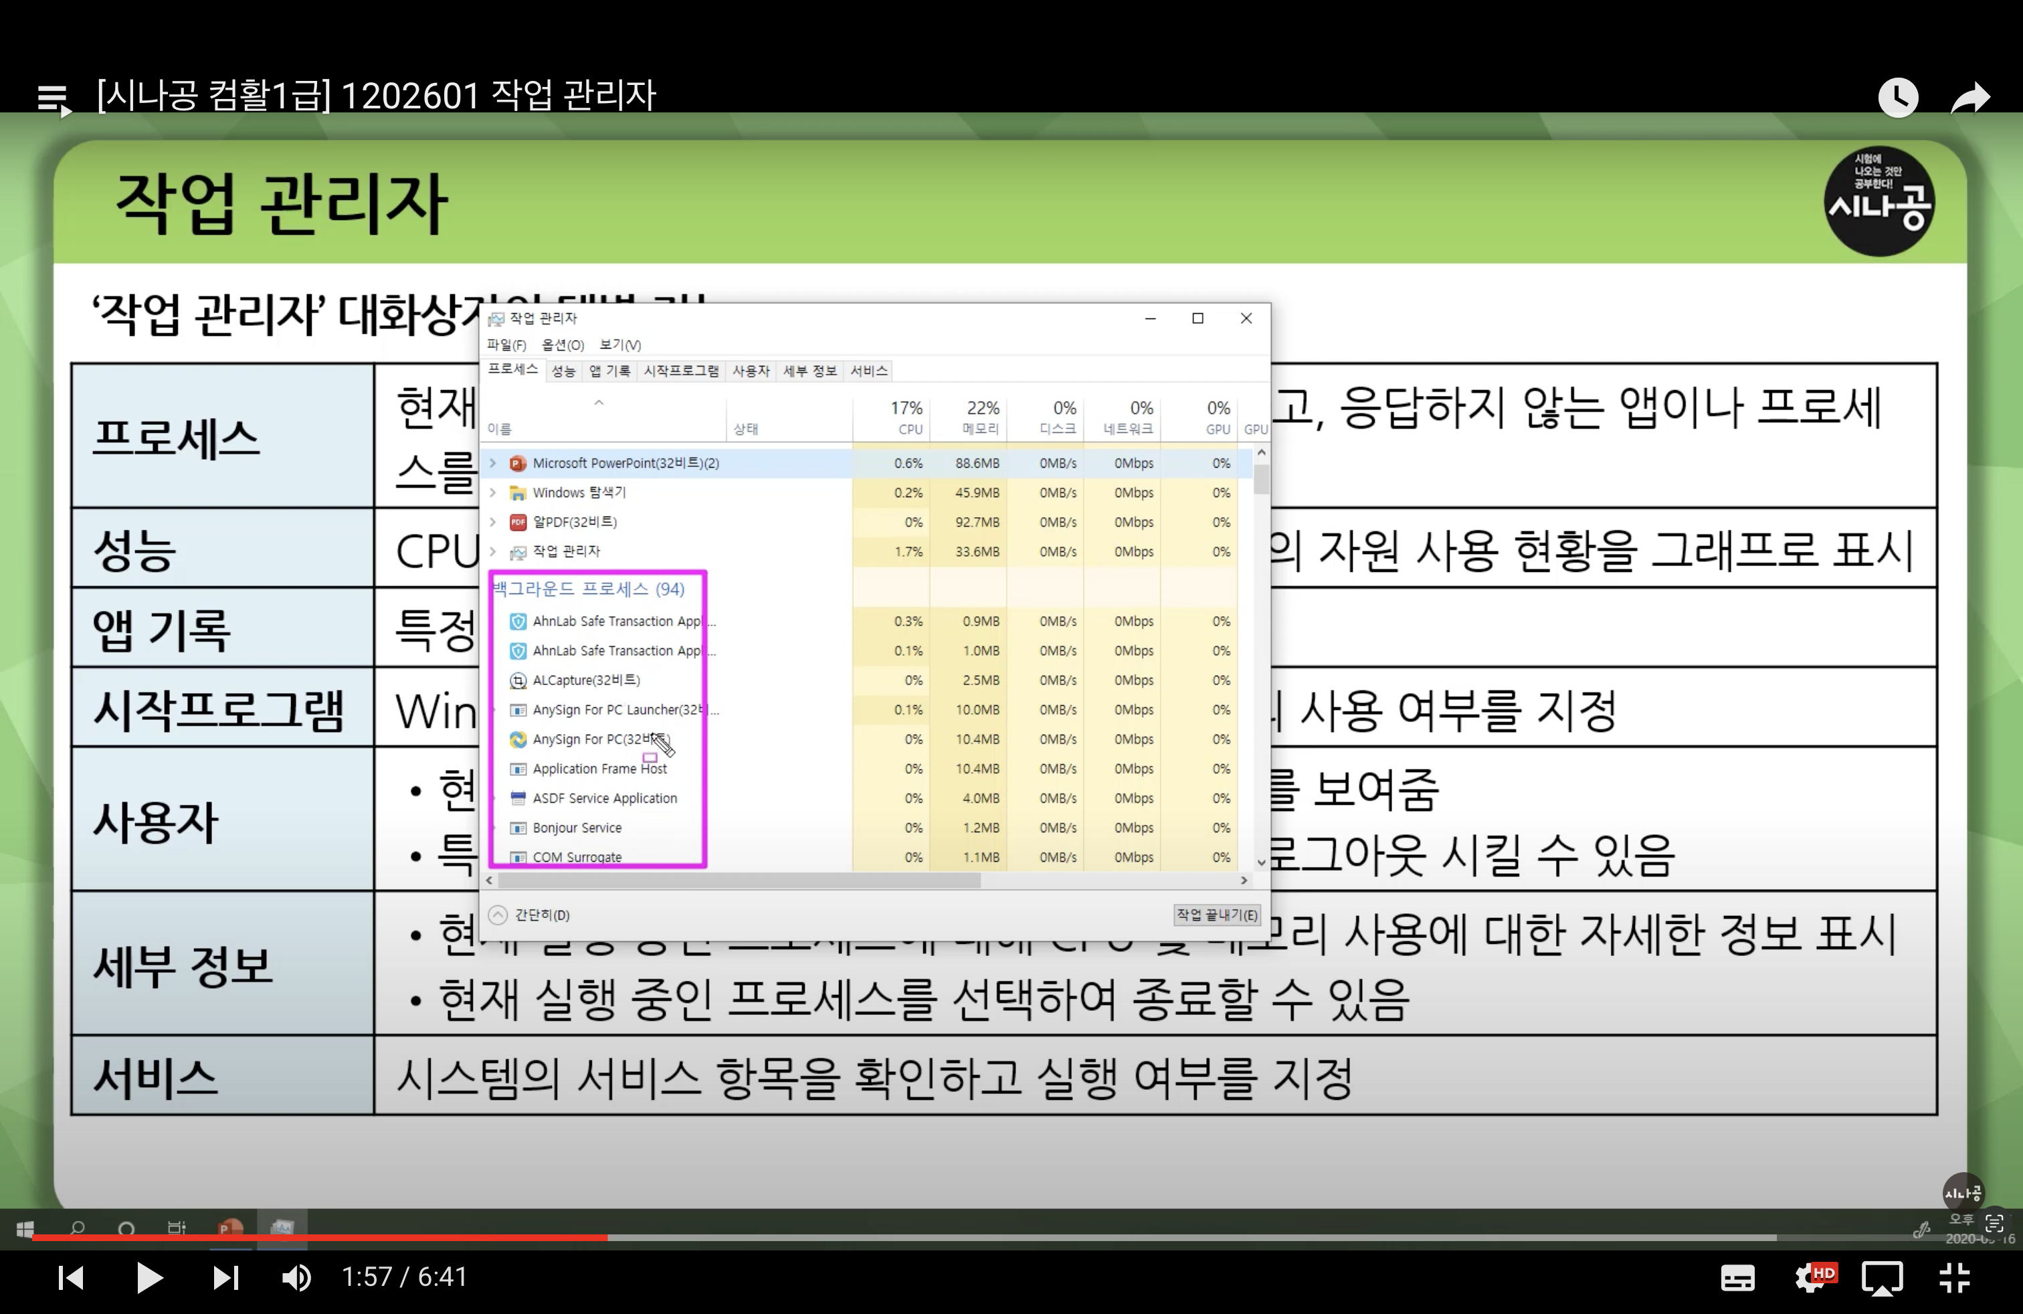Collapse view with 간단히(D) button
This screenshot has height=1314, width=2023.
(530, 915)
